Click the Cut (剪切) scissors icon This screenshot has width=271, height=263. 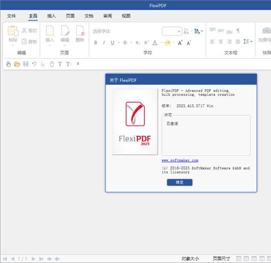pyautogui.click(x=24, y=30)
